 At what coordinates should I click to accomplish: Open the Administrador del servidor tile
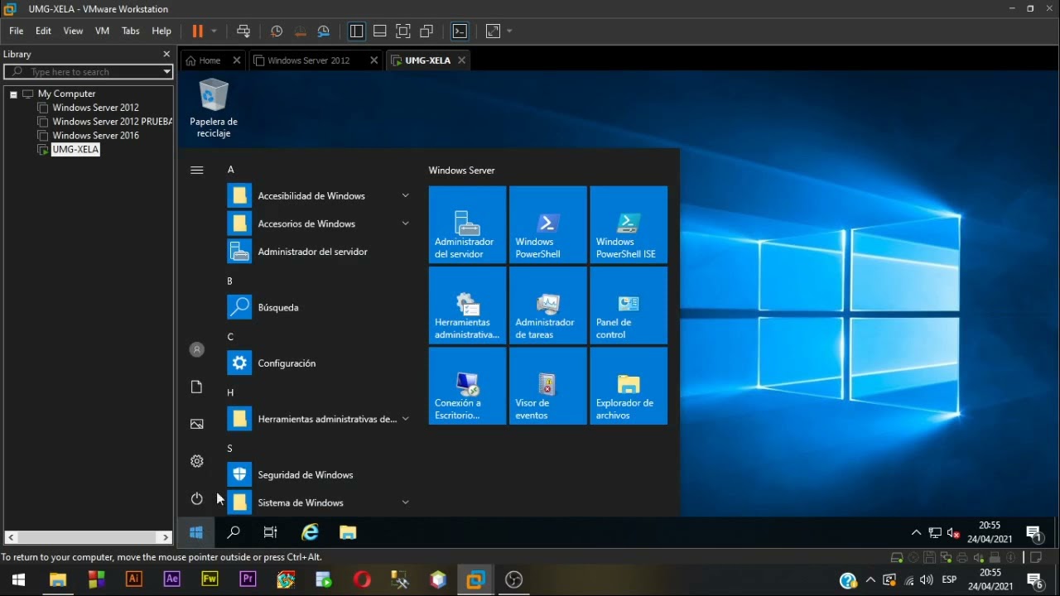tap(467, 225)
